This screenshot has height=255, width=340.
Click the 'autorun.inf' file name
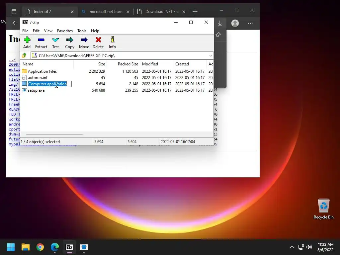pos(38,78)
